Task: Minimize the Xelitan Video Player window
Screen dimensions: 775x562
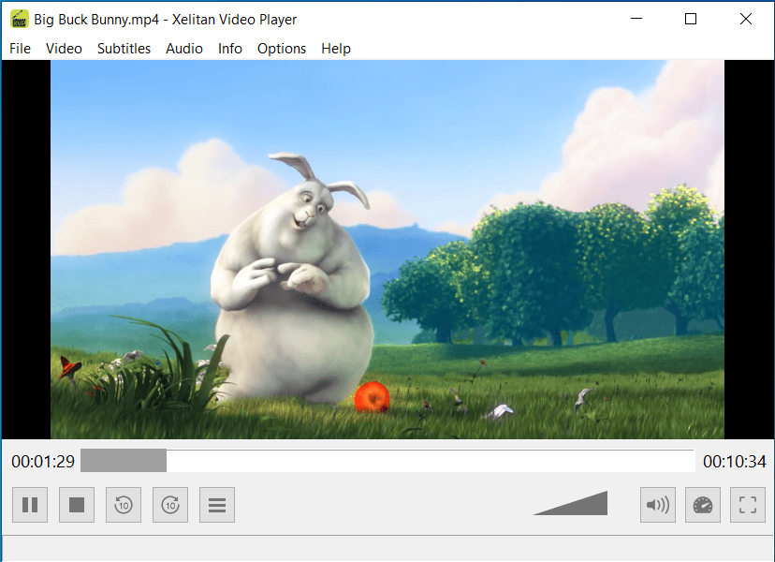Action: (x=636, y=19)
